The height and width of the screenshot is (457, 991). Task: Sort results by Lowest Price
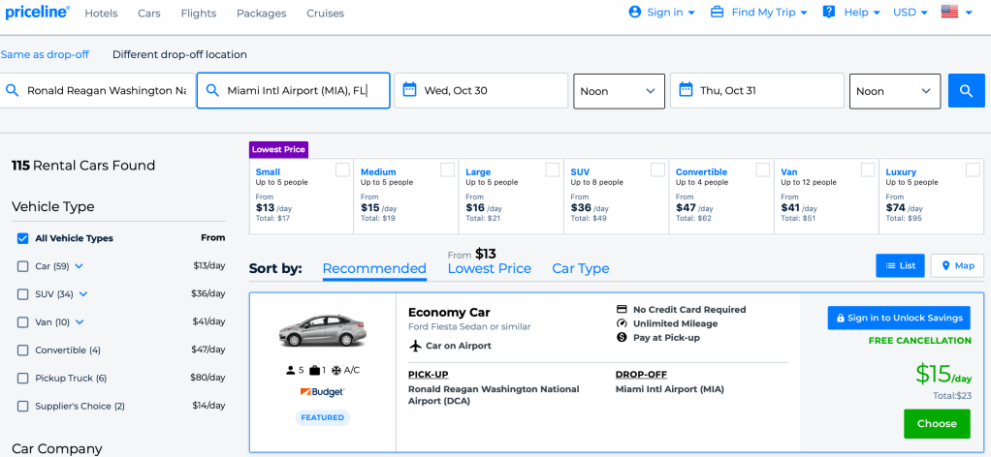[x=489, y=269]
